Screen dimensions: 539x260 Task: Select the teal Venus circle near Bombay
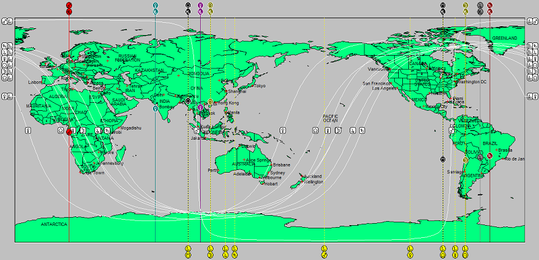click(x=156, y=109)
